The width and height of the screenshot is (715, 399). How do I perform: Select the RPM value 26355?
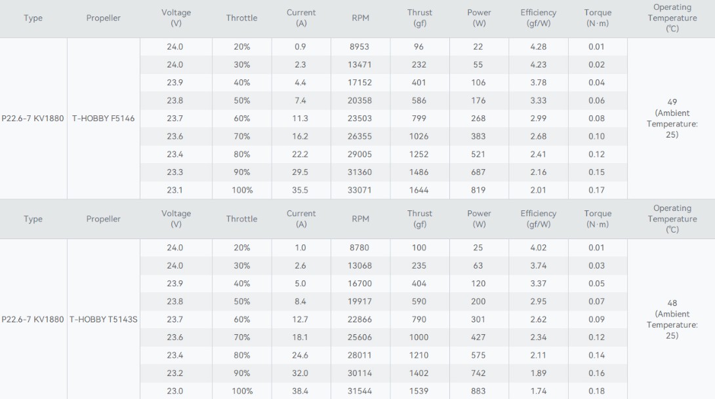(360, 136)
